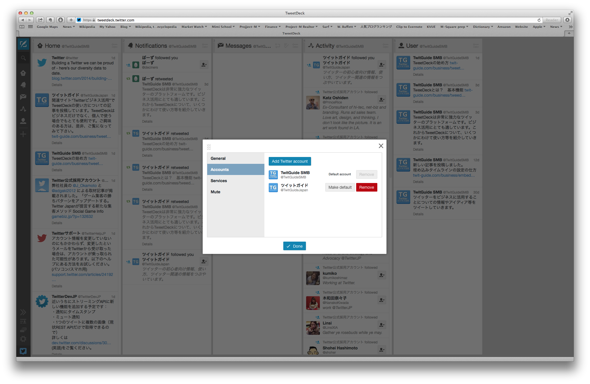This screenshot has width=590, height=384.
Task: Open Top Sites grid icon in bookmarks bar
Action: [x=30, y=27]
